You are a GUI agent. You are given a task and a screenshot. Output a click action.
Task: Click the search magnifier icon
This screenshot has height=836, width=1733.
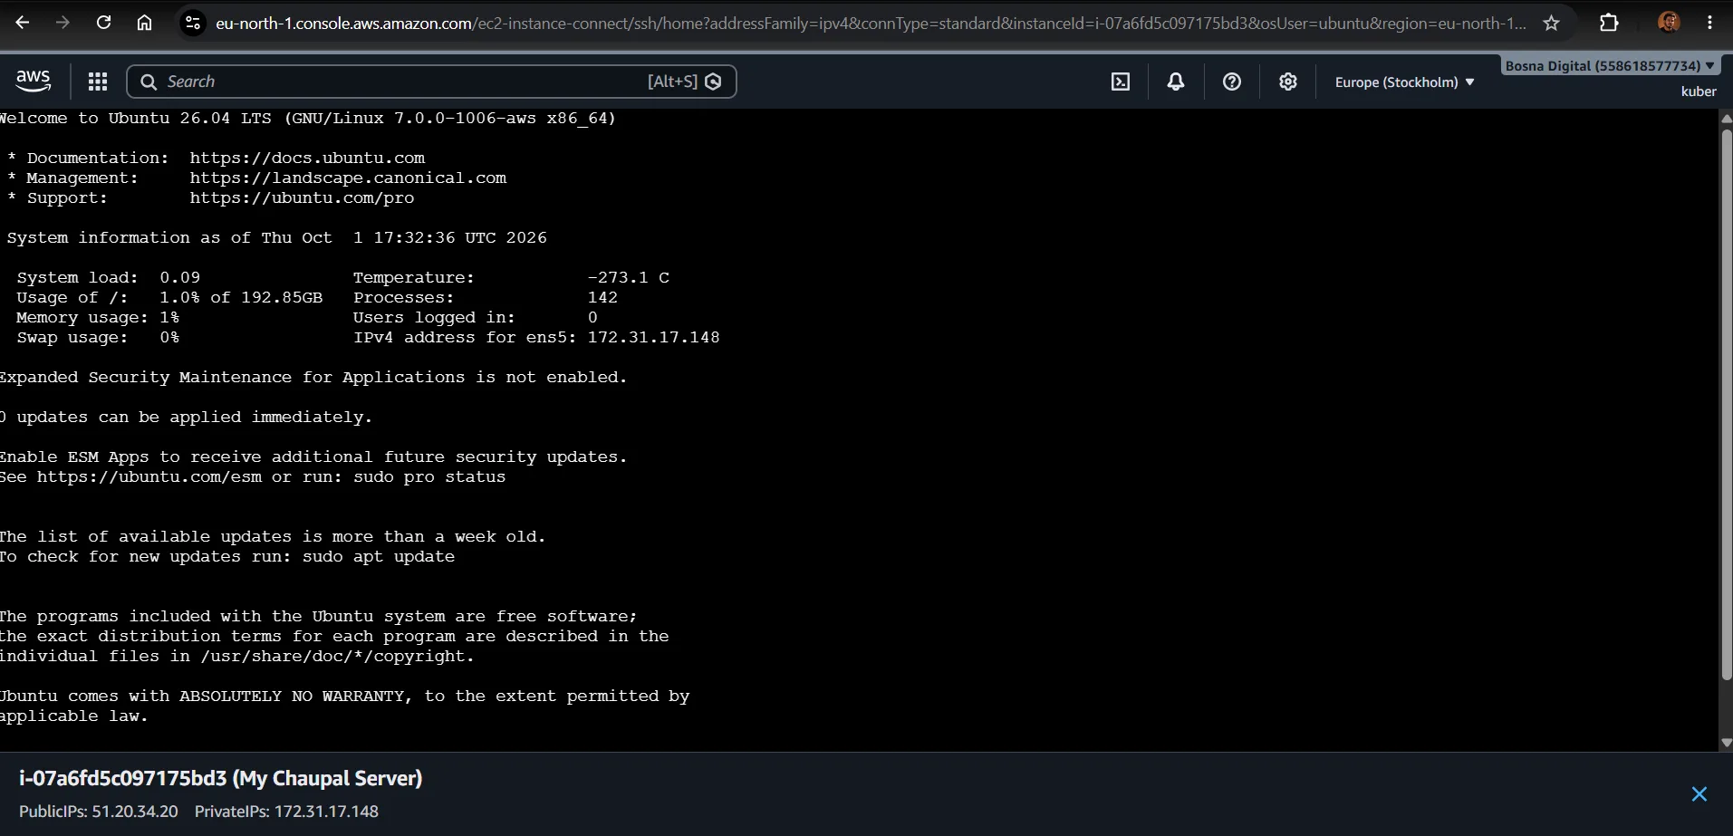[149, 82]
